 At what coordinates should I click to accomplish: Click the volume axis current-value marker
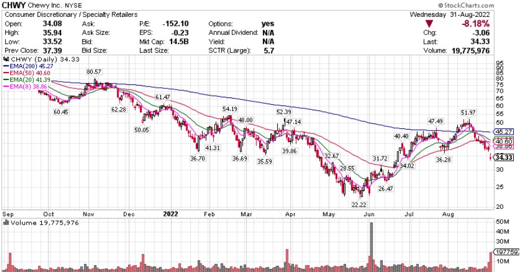click(x=507, y=252)
